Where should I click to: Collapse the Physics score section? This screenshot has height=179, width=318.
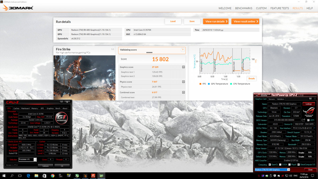[x=183, y=82]
